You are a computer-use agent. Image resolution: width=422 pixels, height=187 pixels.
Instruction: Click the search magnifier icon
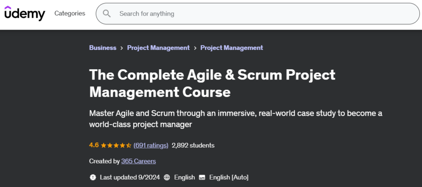107,14
